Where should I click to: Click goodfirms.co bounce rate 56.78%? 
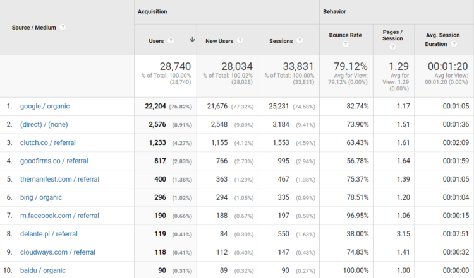pyautogui.click(x=358, y=161)
